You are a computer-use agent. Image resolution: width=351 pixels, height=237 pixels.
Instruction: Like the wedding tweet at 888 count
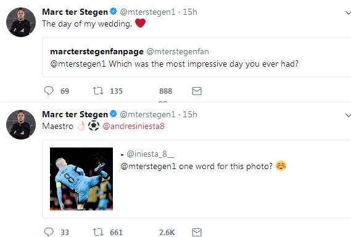[166, 91]
